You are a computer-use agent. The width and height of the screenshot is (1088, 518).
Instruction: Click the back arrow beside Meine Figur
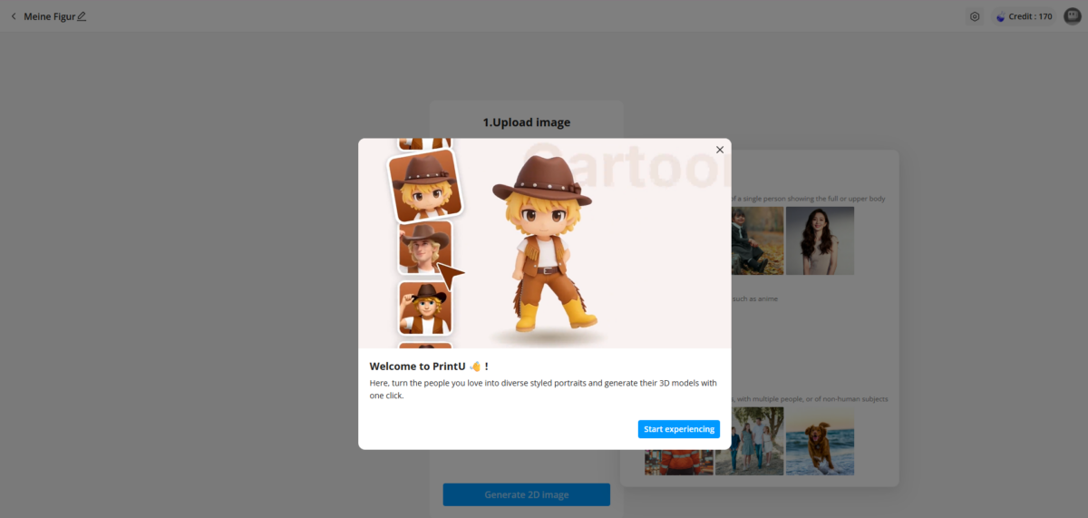(x=14, y=16)
